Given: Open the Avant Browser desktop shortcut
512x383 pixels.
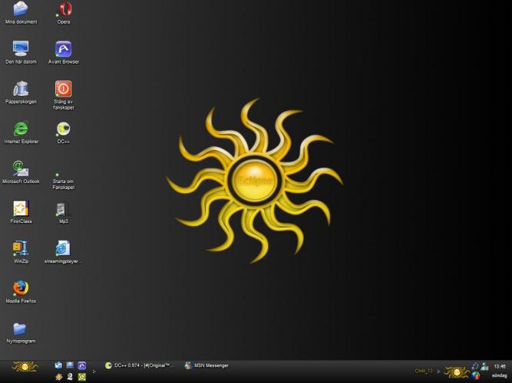Looking at the screenshot, I should point(64,49).
